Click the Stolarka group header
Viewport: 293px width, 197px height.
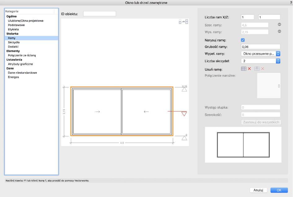tap(12, 34)
